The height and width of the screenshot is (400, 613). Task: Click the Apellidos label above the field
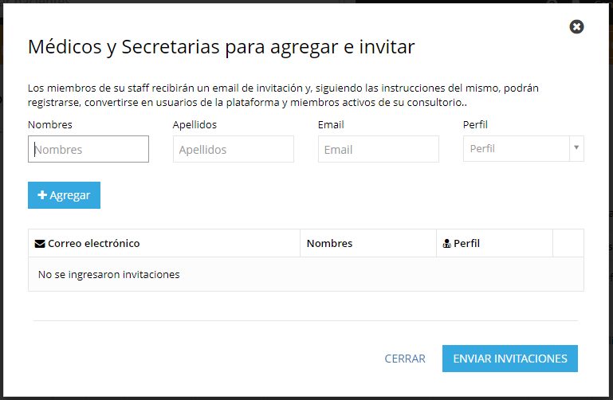(x=195, y=125)
